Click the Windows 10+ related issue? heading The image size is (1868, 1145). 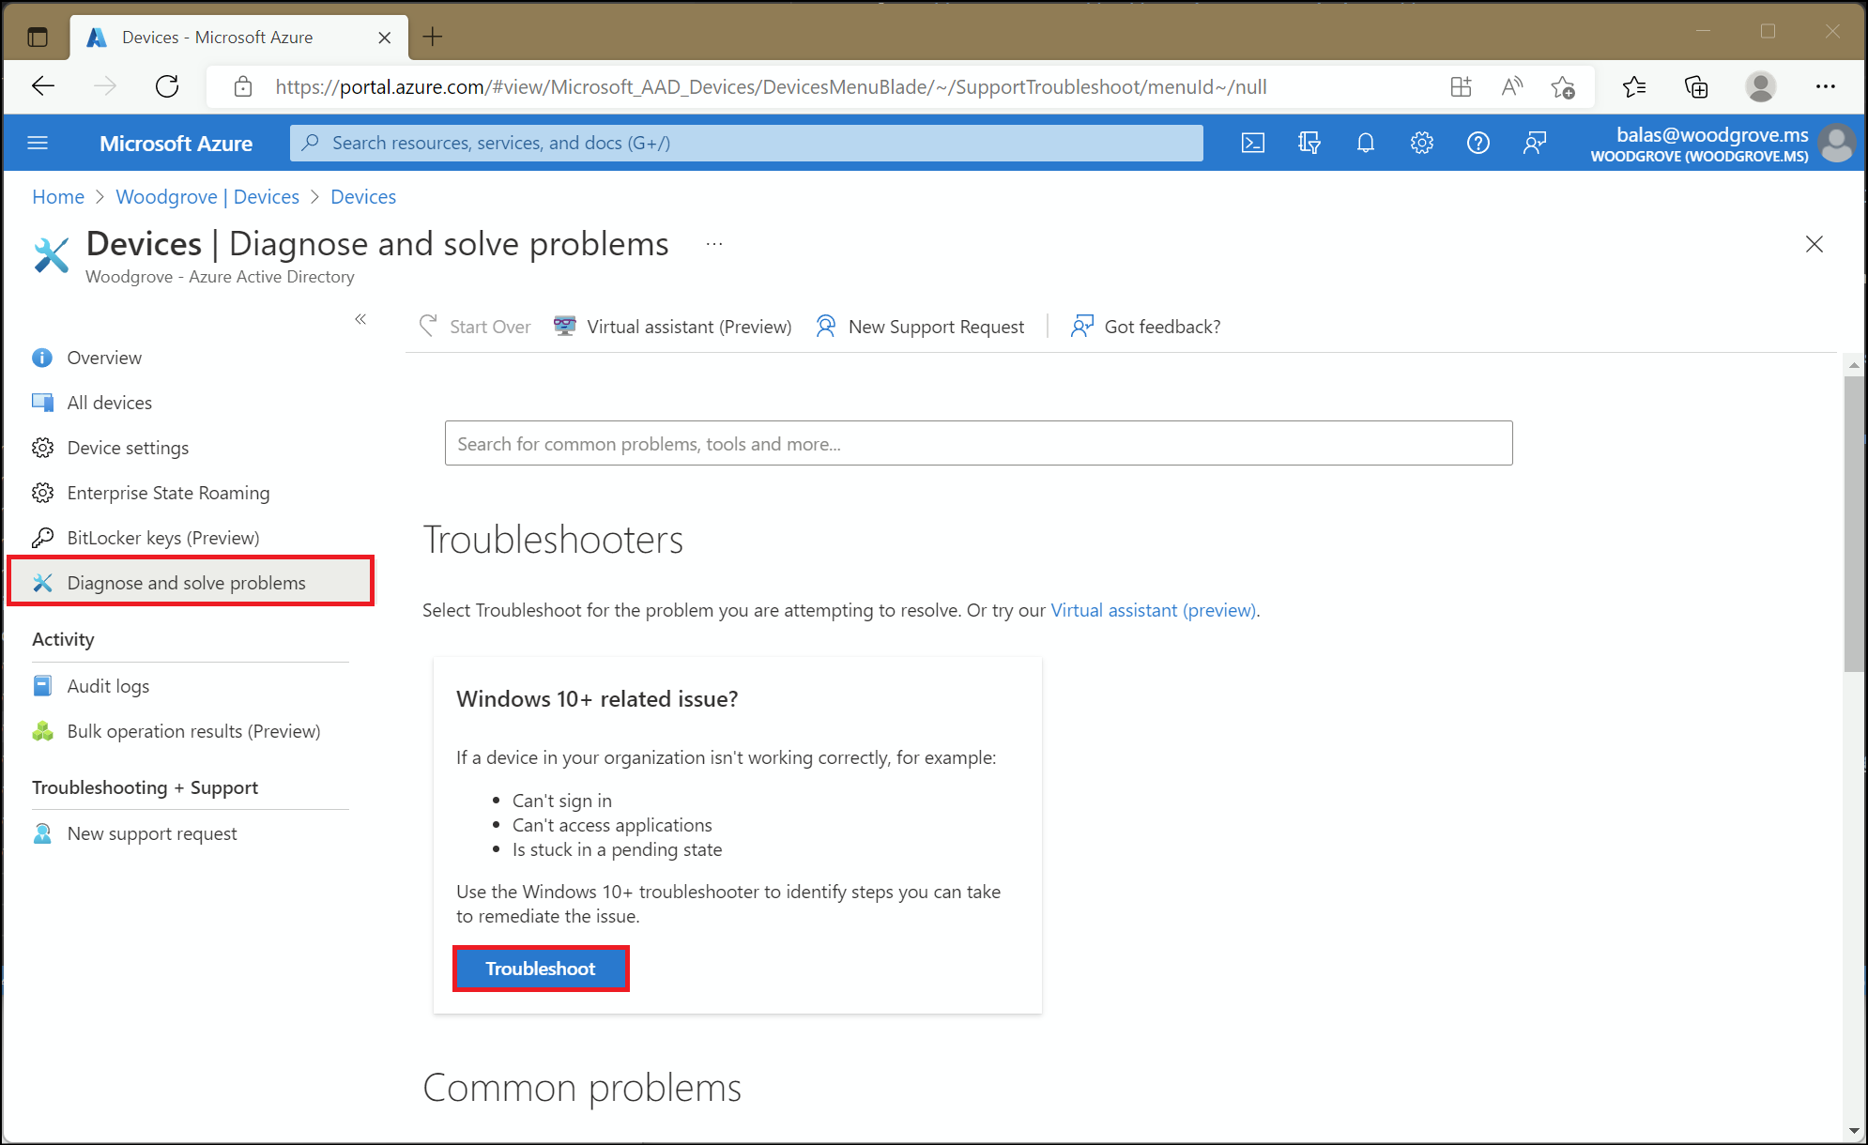tap(597, 699)
